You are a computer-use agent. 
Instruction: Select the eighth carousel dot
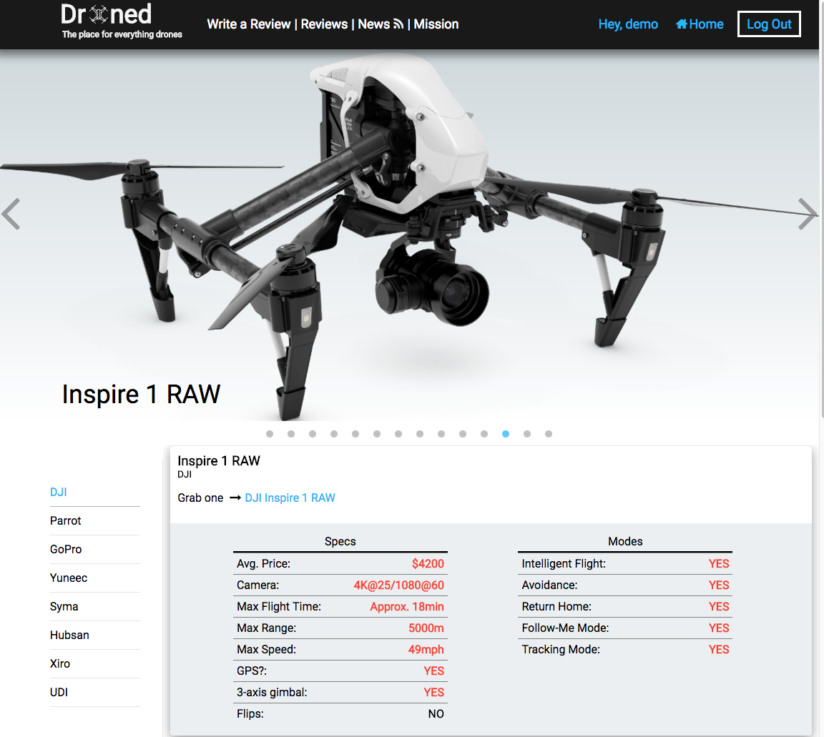[420, 434]
